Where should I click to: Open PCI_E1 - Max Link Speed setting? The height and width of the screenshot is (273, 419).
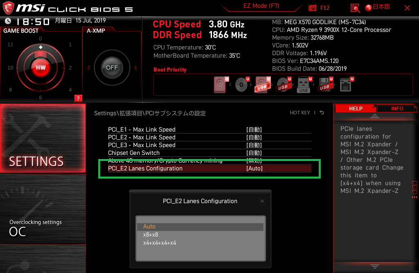click(x=209, y=130)
